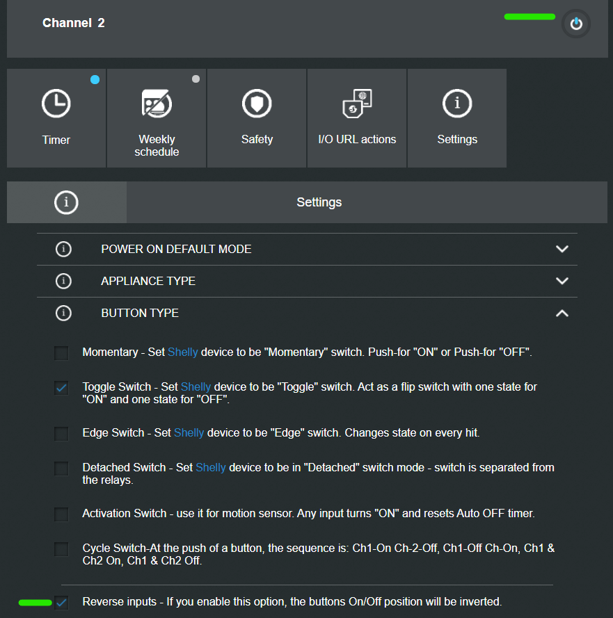
Task: Open the I/O URL actions icon
Action: 357,104
